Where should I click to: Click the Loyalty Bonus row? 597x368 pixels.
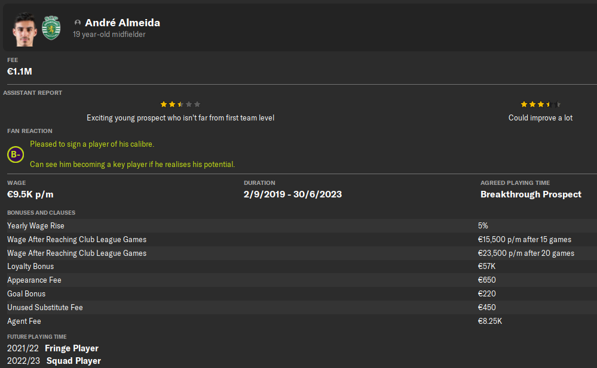[x=299, y=267]
